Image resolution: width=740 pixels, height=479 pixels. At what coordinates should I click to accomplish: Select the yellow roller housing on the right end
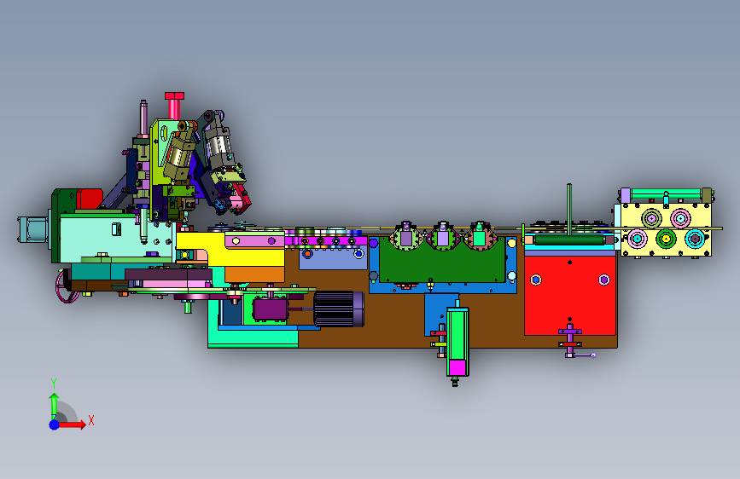(666, 229)
